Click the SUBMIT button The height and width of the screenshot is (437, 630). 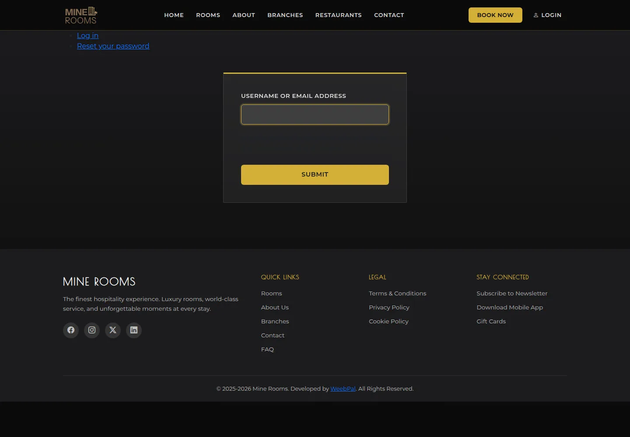(x=315, y=175)
